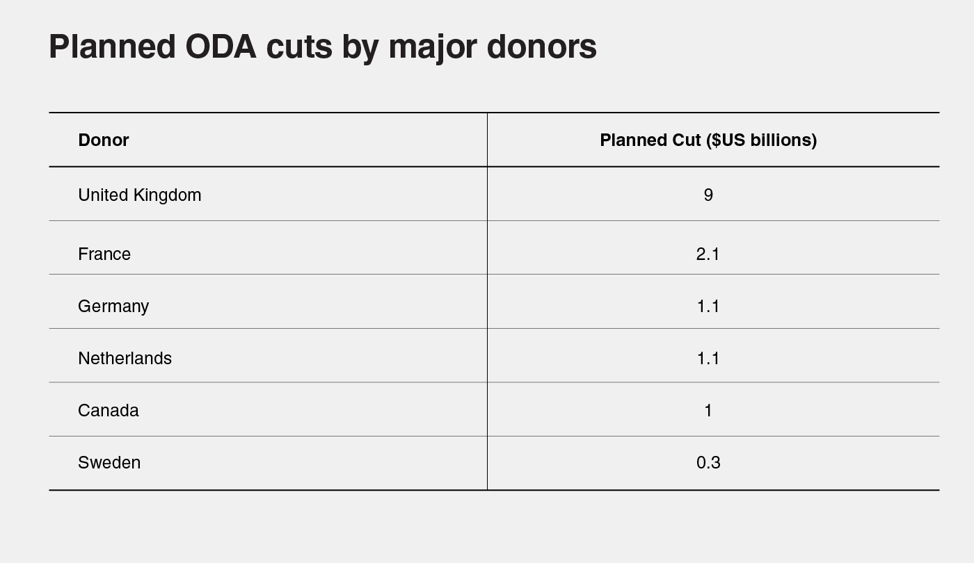Click the Donor column header

coord(104,140)
